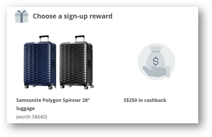This screenshot has width=212, height=137.
Task: Click the word "luggage" under Samsonite title
Action: [x=25, y=108]
